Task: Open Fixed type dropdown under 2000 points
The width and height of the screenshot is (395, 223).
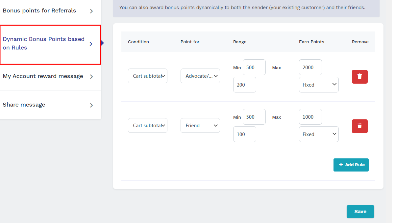Action: (x=319, y=85)
